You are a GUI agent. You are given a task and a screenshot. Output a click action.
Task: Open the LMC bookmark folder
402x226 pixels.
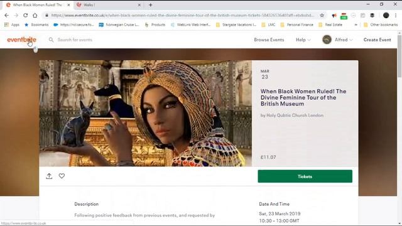tap(268, 24)
